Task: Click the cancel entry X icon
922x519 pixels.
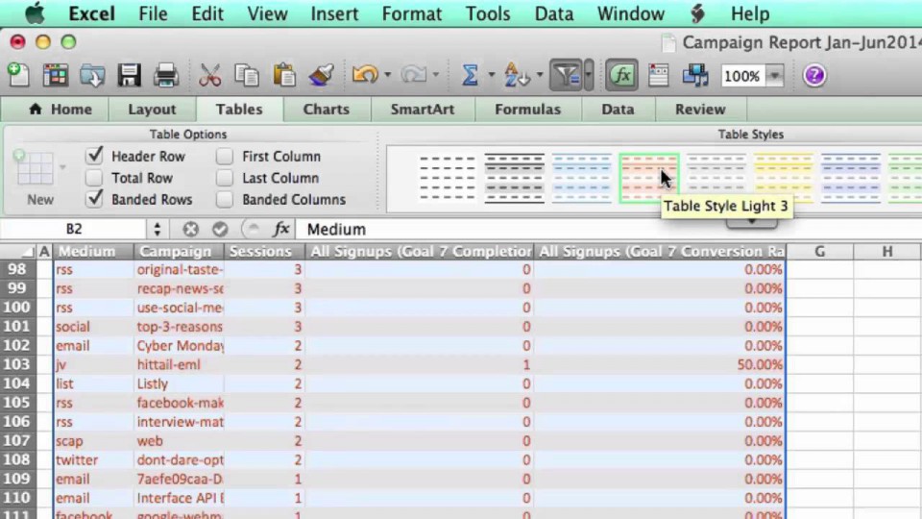Action: click(190, 229)
